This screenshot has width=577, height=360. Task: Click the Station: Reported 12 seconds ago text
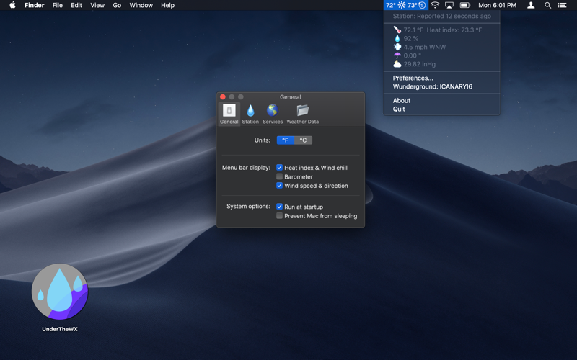[441, 16]
